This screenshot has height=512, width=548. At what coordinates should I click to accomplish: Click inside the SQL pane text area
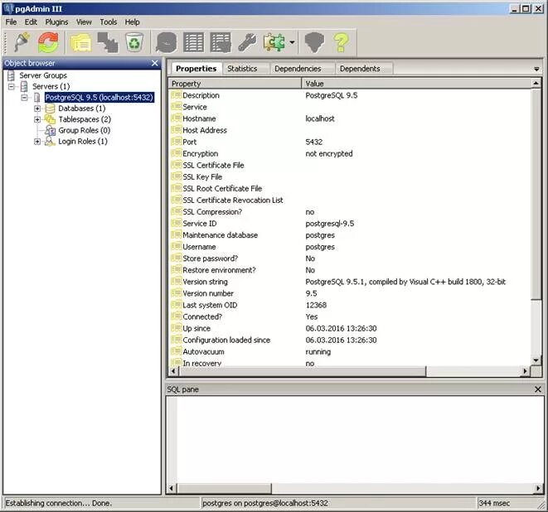pyautogui.click(x=360, y=440)
